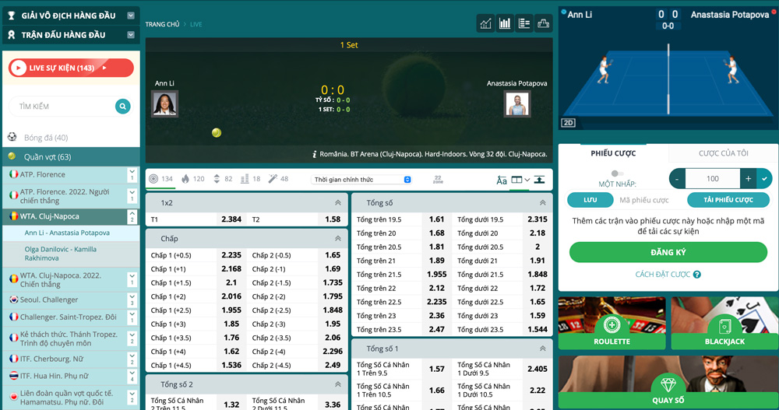Collapse the 1x2 market section
This screenshot has height=410, width=779.
(338, 202)
